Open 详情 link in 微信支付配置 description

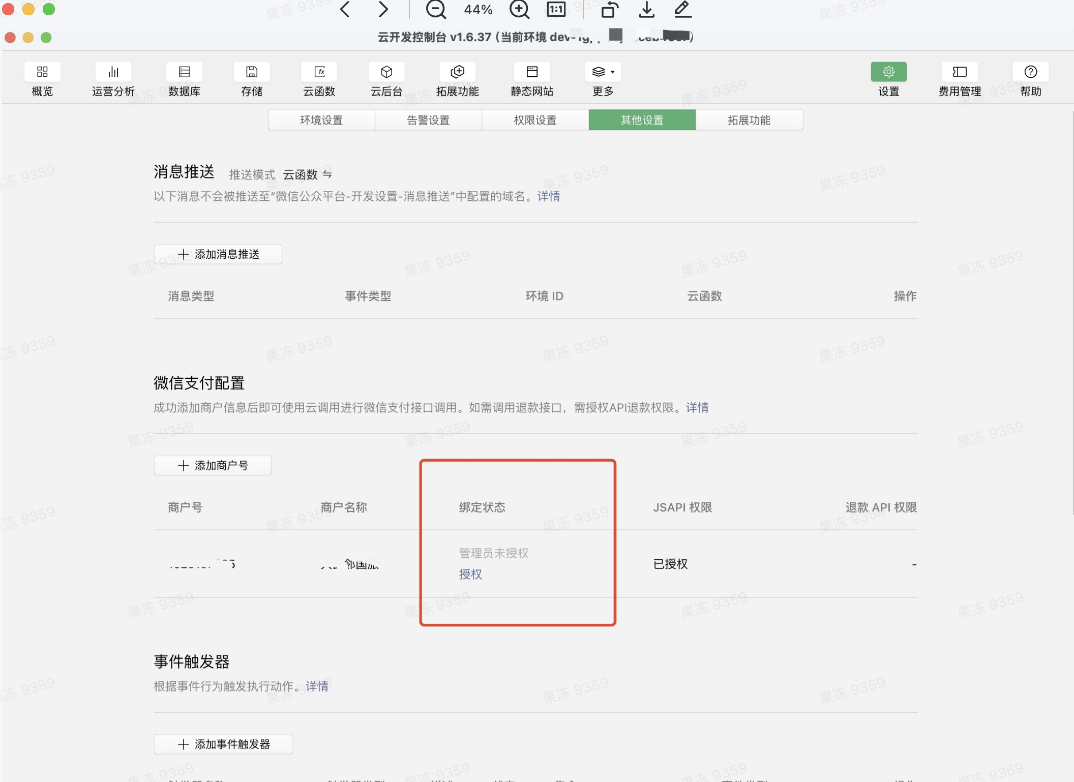[697, 407]
